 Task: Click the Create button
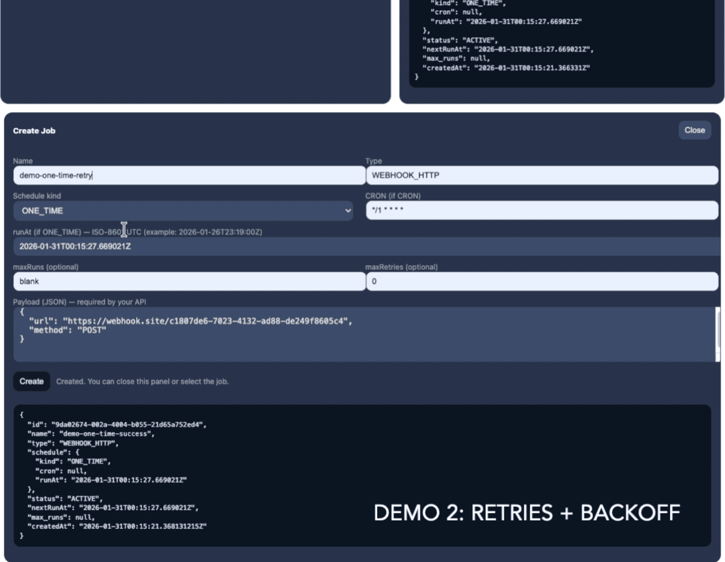(31, 381)
